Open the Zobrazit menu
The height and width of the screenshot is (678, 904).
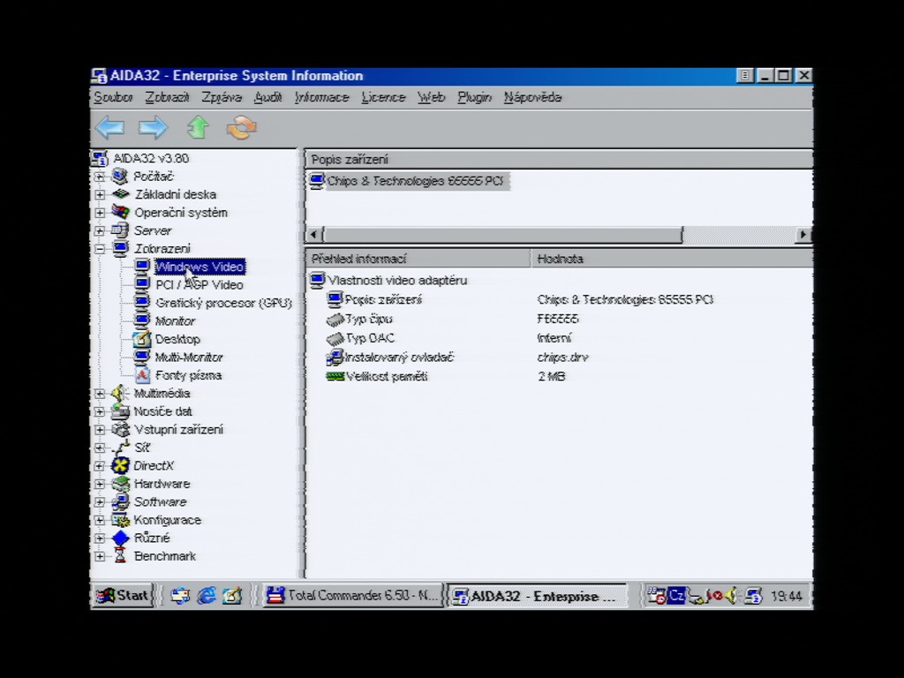167,97
